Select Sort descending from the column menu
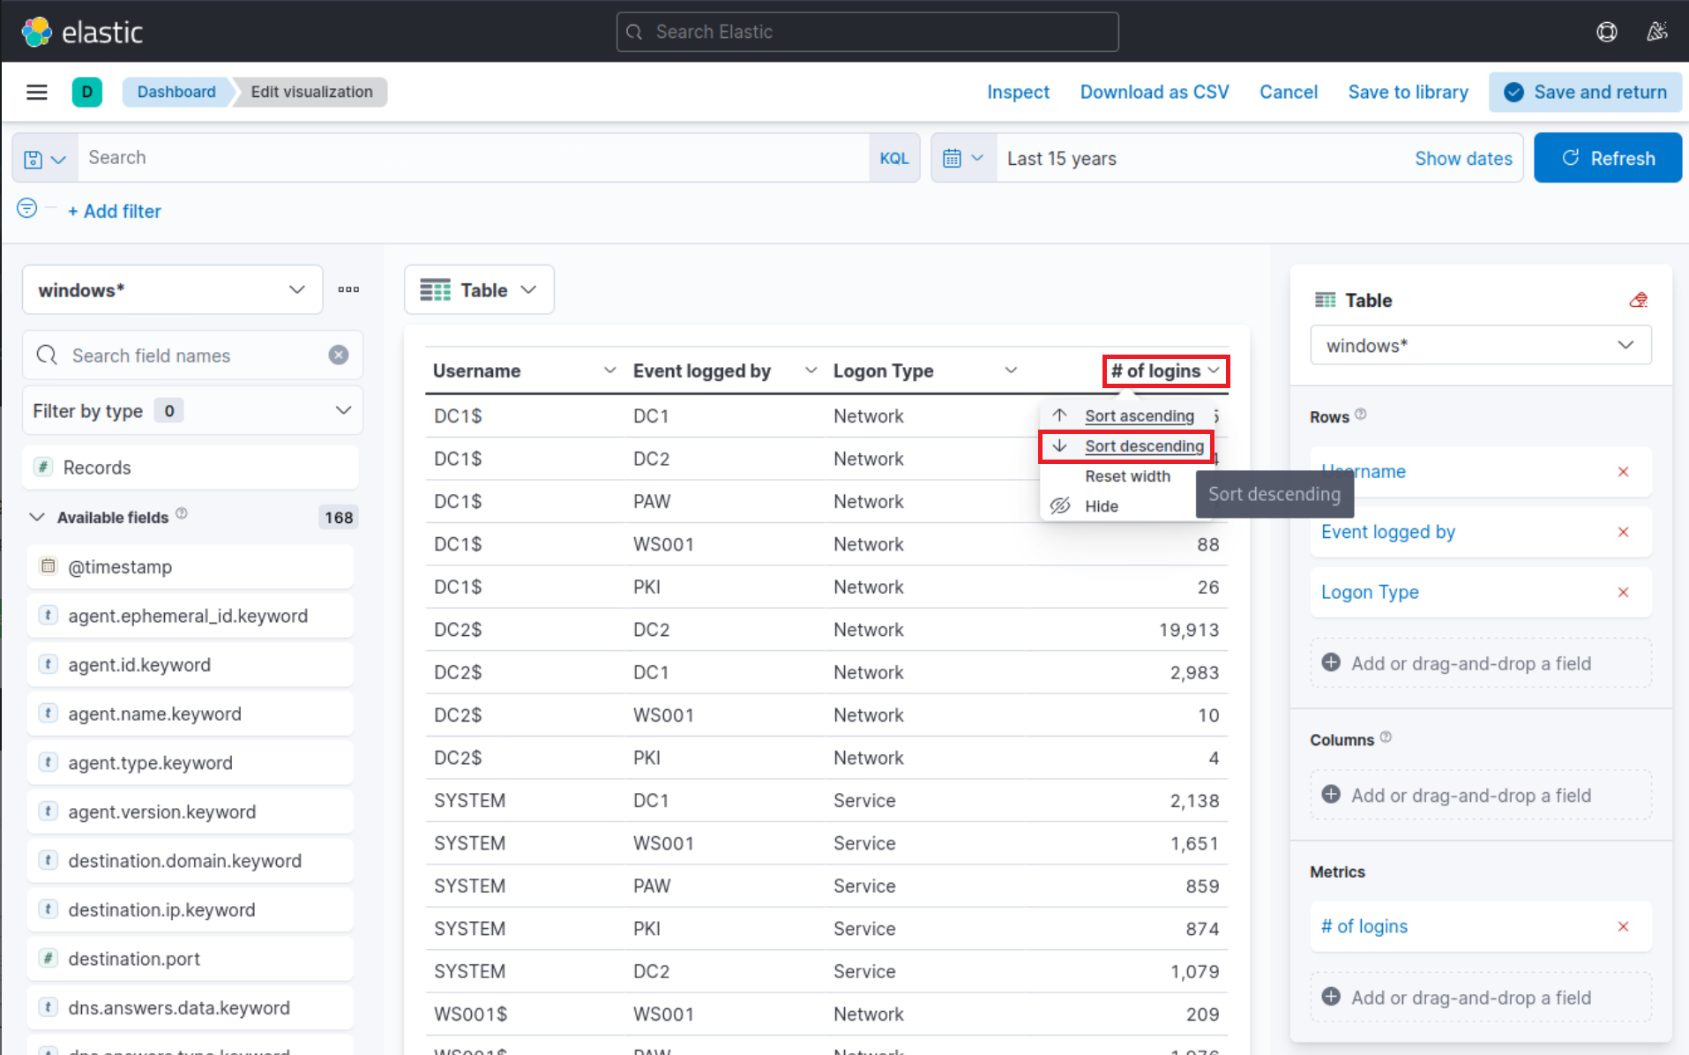Screen dimensions: 1689x1055 click(1144, 445)
